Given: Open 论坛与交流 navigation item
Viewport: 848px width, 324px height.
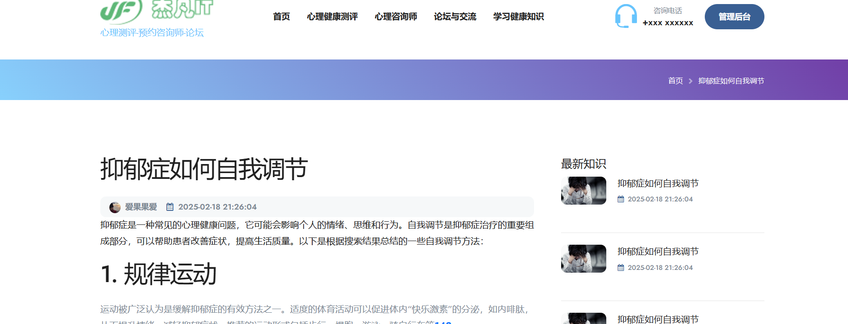Looking at the screenshot, I should (x=455, y=17).
